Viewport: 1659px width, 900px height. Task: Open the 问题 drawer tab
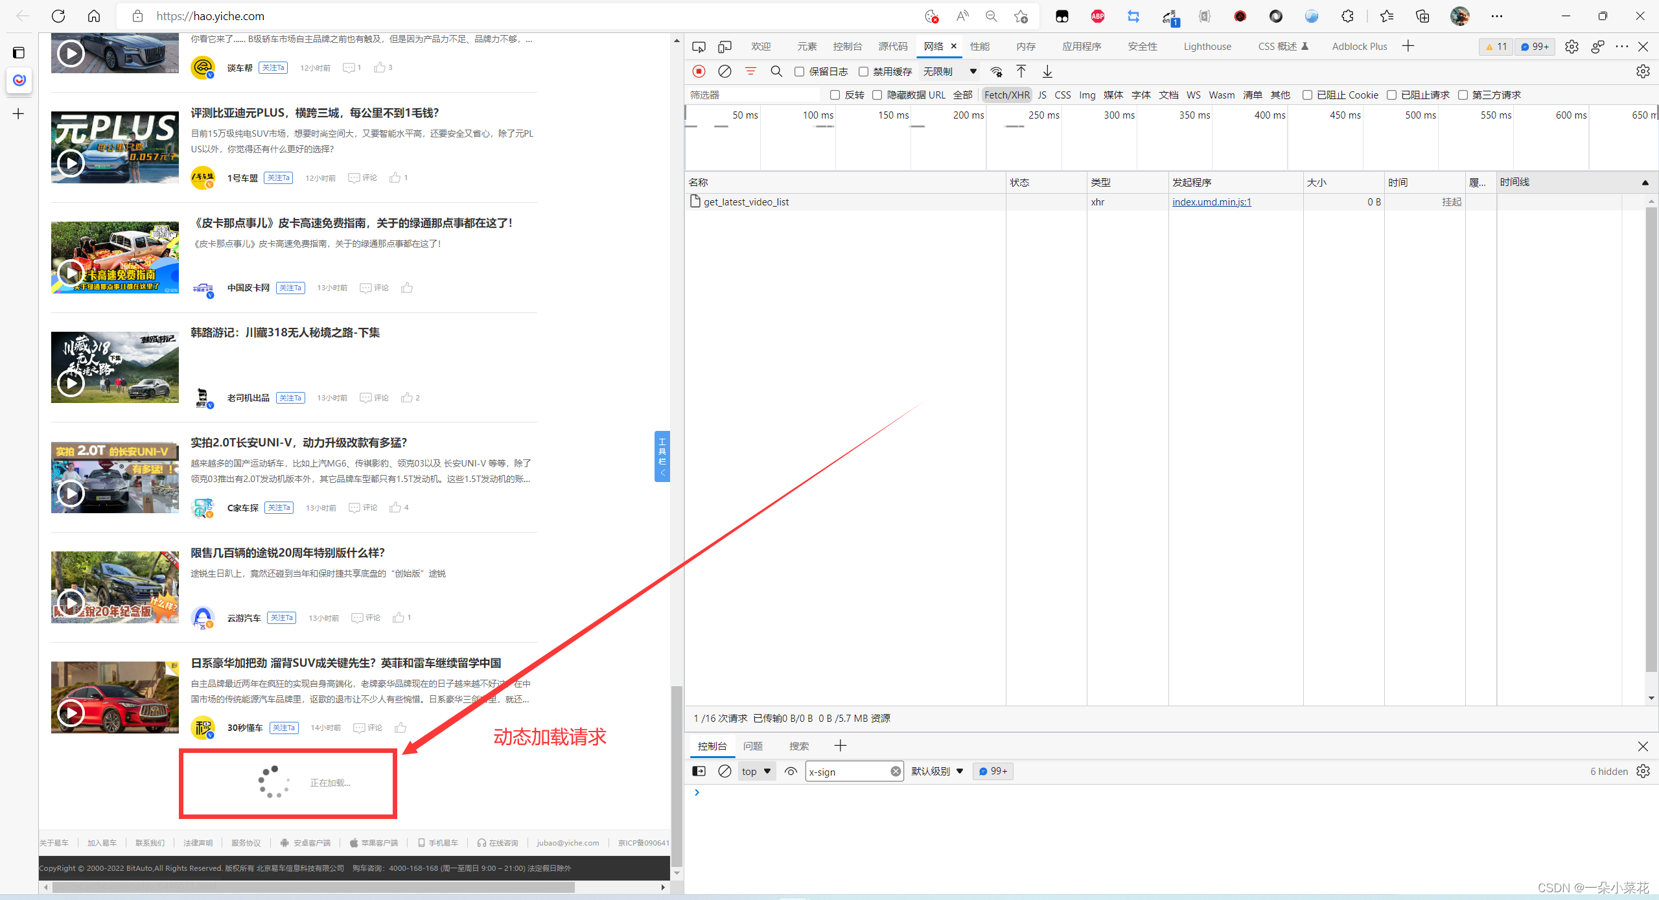(753, 746)
